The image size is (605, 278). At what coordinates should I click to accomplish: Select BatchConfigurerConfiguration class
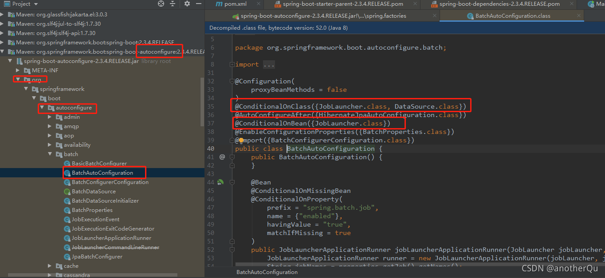(x=110, y=182)
